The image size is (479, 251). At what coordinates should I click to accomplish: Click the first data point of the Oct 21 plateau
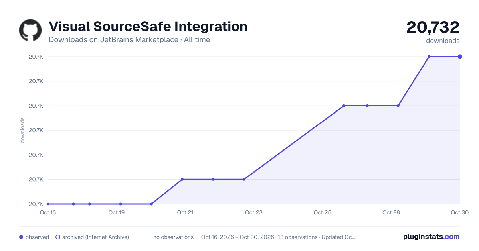coord(182,179)
